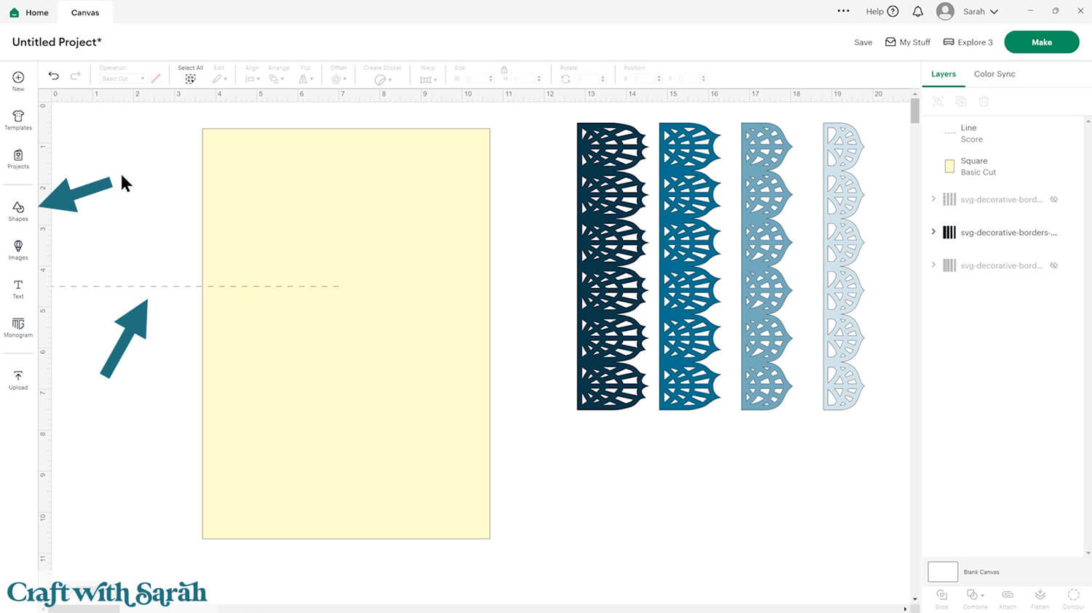
Task: Open the Flip dropdown
Action: point(306,79)
